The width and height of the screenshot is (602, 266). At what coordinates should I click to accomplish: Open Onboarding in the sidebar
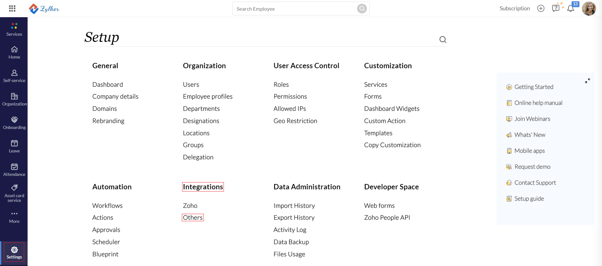click(14, 123)
